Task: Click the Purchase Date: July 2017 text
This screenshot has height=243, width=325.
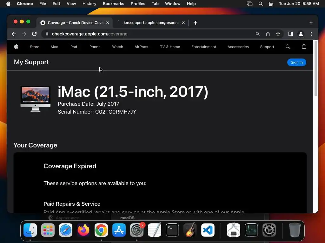Action: point(89,104)
